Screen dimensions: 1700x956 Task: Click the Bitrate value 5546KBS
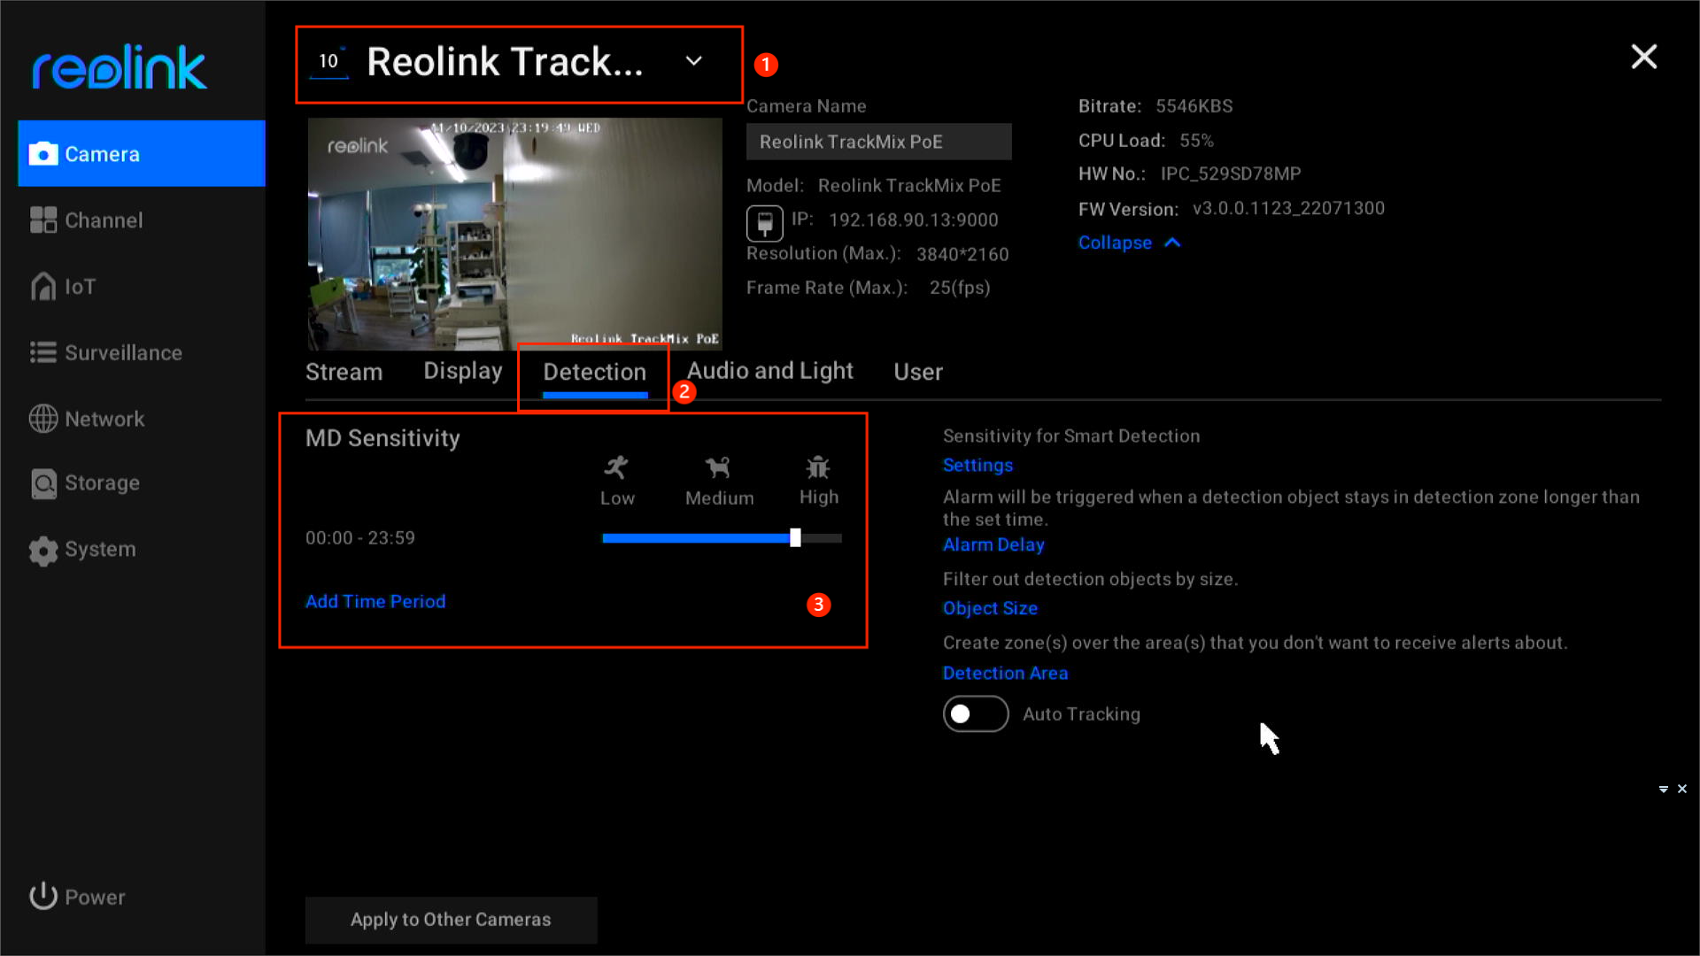coord(1194,106)
